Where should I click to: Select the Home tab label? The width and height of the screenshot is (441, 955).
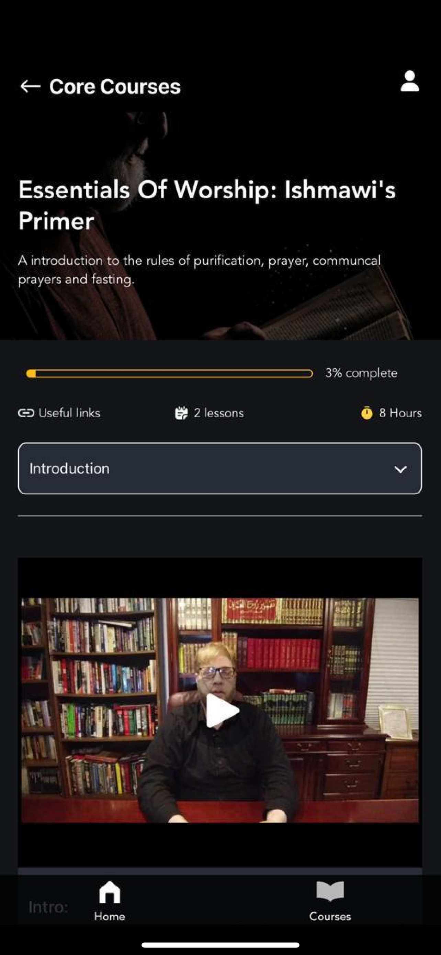point(110,916)
